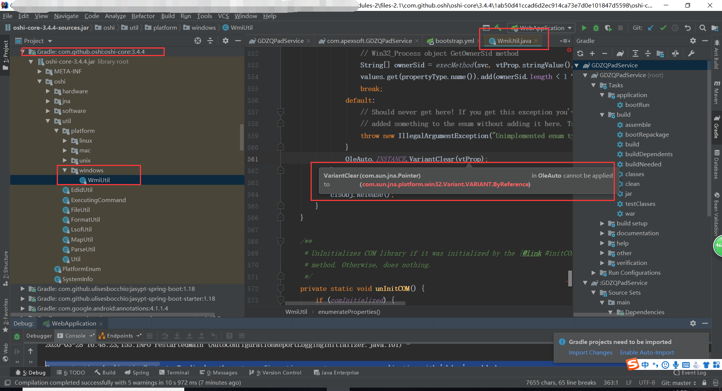722x391 pixels.
Task: Toggle the 1: Project side tab
Action: [5, 55]
